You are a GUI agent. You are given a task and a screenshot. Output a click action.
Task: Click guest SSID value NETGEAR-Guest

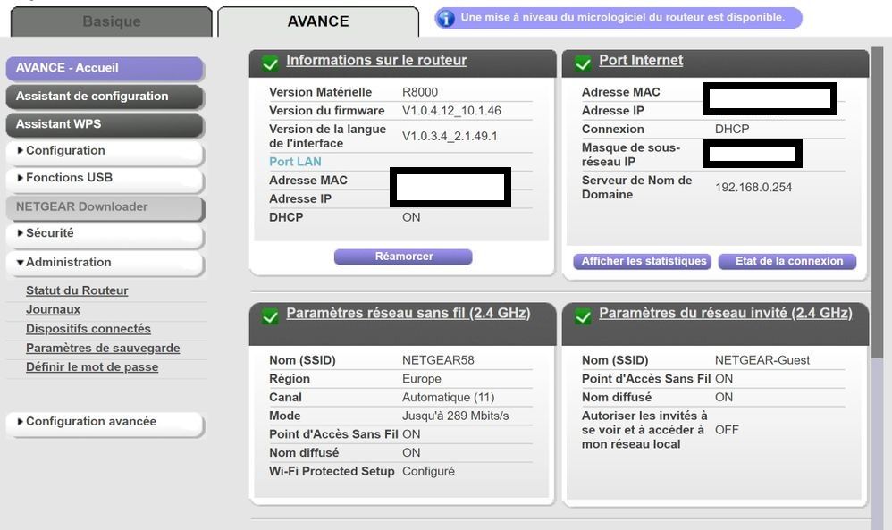coord(762,360)
